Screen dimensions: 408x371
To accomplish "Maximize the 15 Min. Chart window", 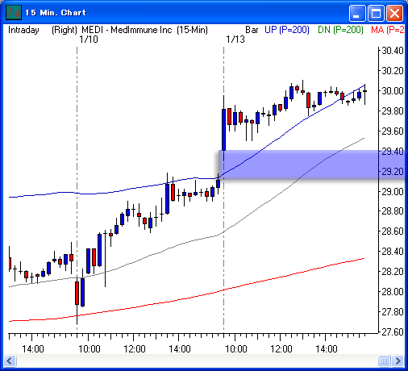I will 376,13.
